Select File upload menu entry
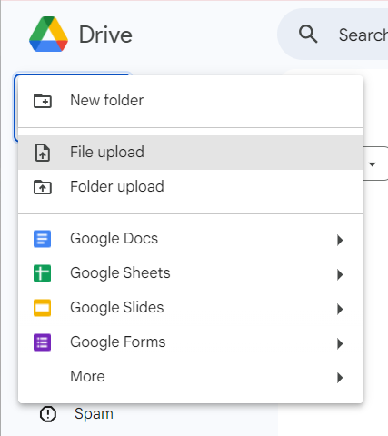This screenshot has width=388, height=436. [191, 153]
